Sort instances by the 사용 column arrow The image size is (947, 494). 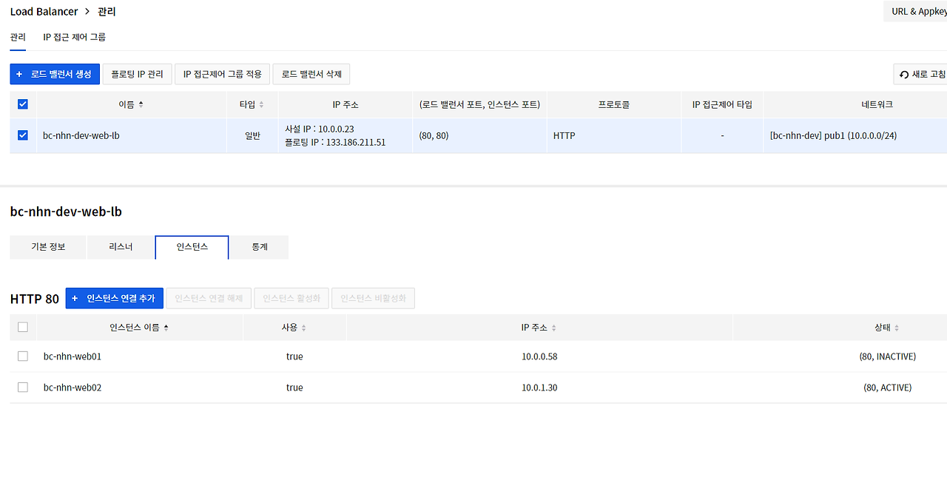click(304, 327)
